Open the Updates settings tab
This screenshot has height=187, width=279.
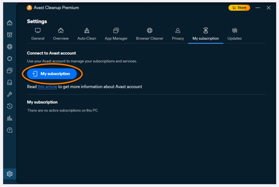click(234, 34)
